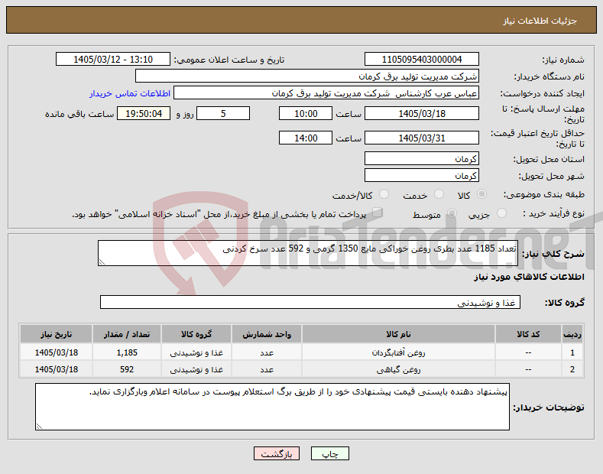Image resolution: width=603 pixels, height=474 pixels.
Task: Click the need date in the روغن گیاهی row
Action: pyautogui.click(x=56, y=369)
